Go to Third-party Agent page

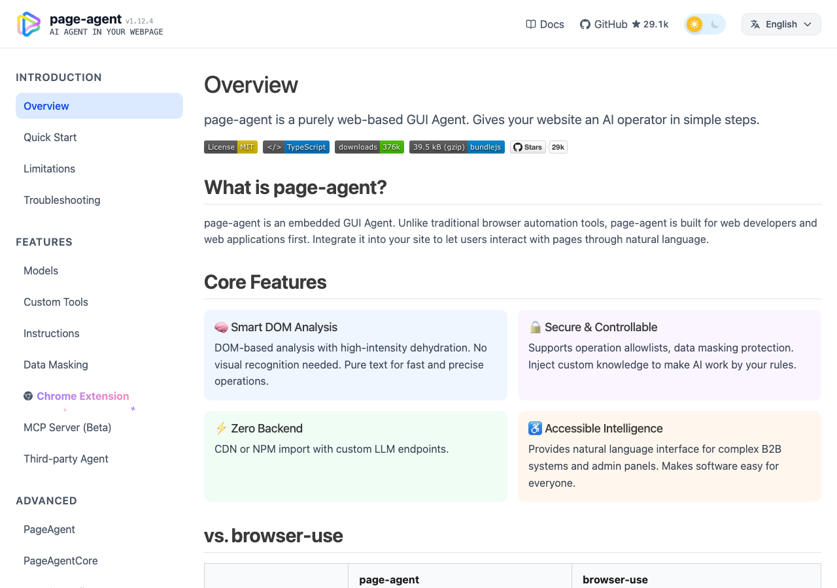click(x=99, y=459)
